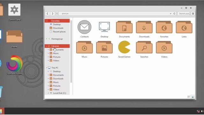
Task: Switch to details list view
Action: (189, 96)
